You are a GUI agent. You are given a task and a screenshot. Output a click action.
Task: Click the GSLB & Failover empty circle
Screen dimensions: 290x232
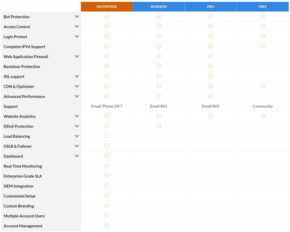107,146
